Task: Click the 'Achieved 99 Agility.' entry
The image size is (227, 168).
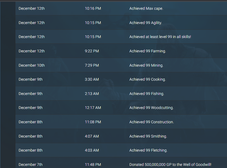Action: pyautogui.click(x=121, y=23)
